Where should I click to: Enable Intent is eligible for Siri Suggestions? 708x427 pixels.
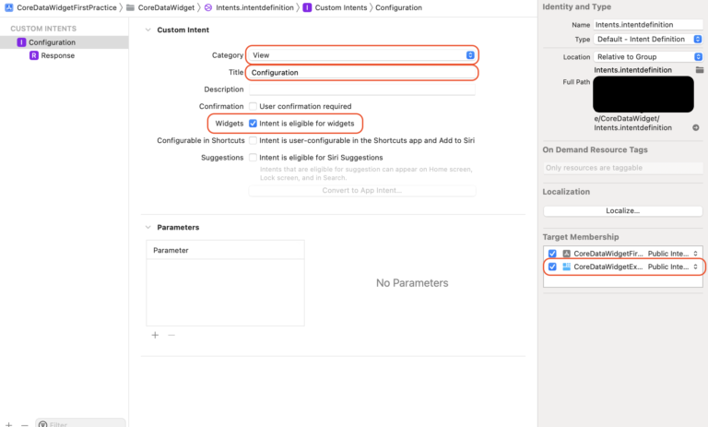(253, 158)
